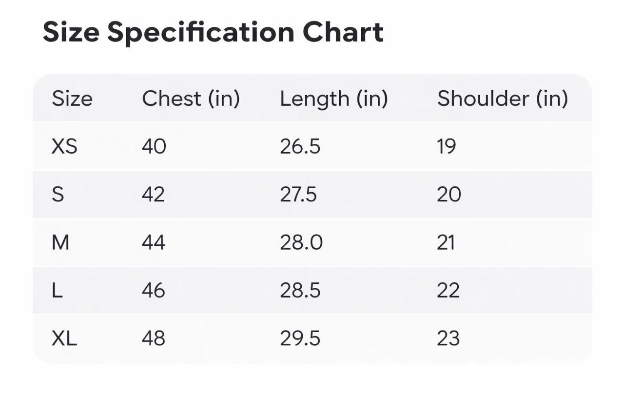Select the length value 28.0 for M

pos(301,242)
